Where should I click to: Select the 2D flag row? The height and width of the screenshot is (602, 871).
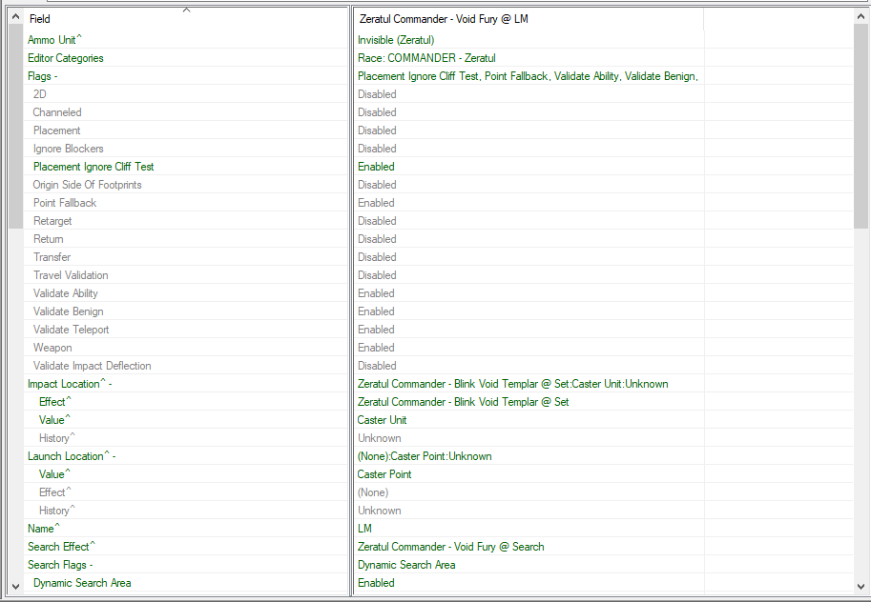click(185, 94)
